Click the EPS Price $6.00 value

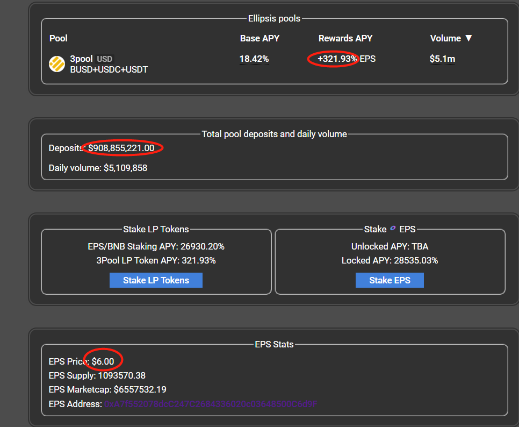coord(103,361)
